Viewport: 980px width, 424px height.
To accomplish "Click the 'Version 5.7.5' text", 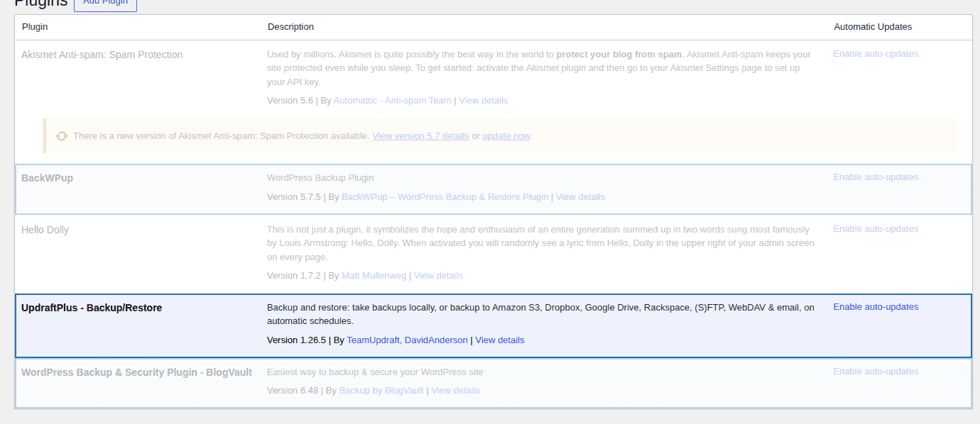I will tap(294, 197).
